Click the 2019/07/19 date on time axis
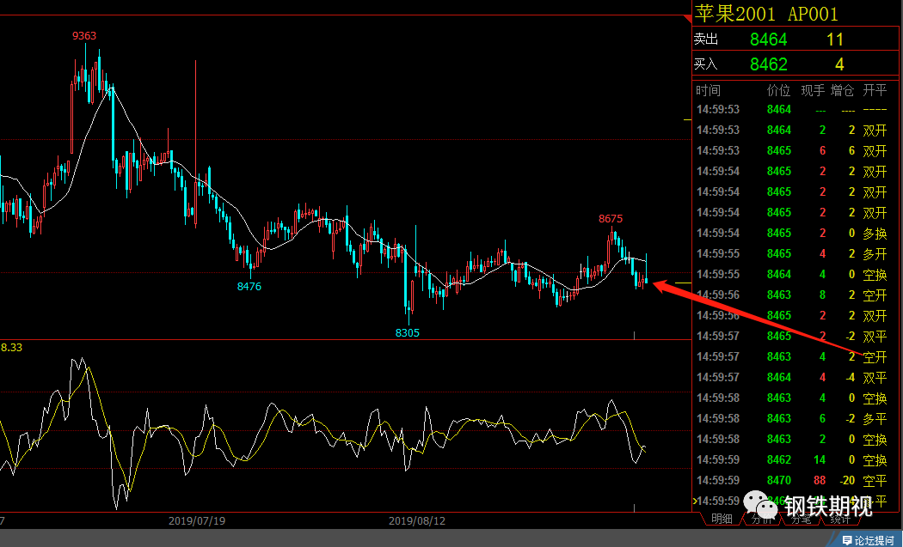The image size is (903, 547). coord(197,521)
